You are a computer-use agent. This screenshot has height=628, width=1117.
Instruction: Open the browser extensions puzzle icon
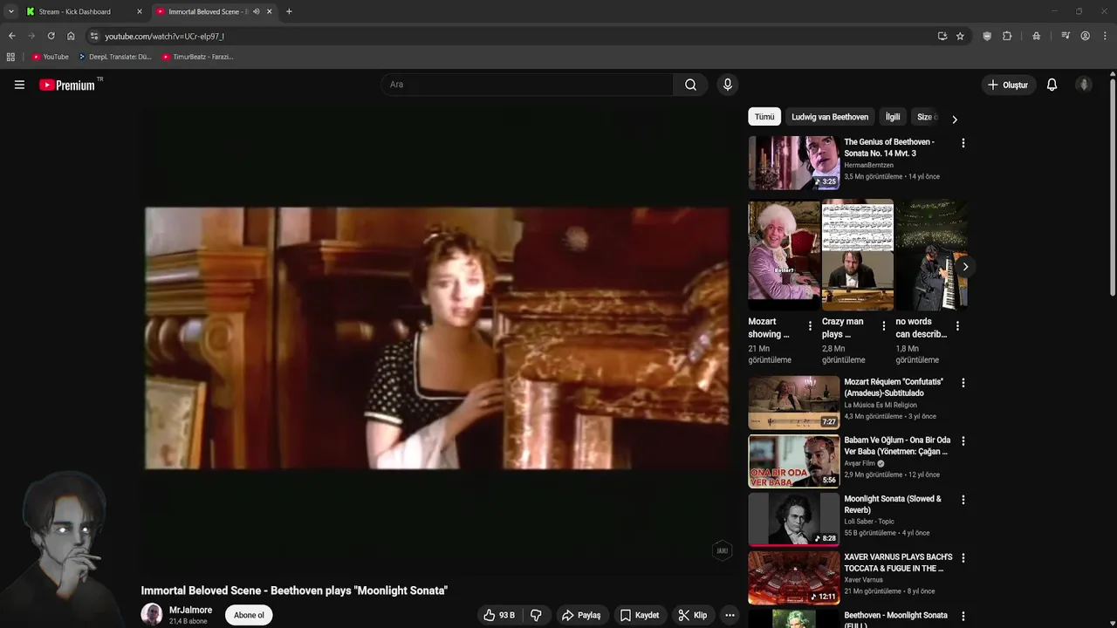click(x=1007, y=36)
